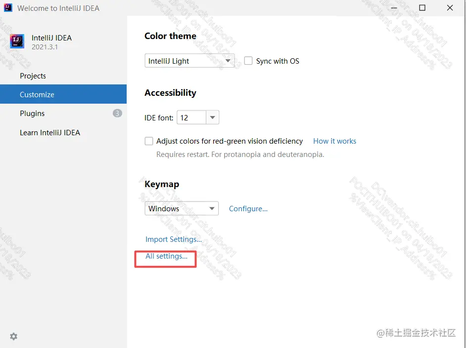This screenshot has width=466, height=348.
Task: Click the Color theme heading
Action: click(x=170, y=36)
